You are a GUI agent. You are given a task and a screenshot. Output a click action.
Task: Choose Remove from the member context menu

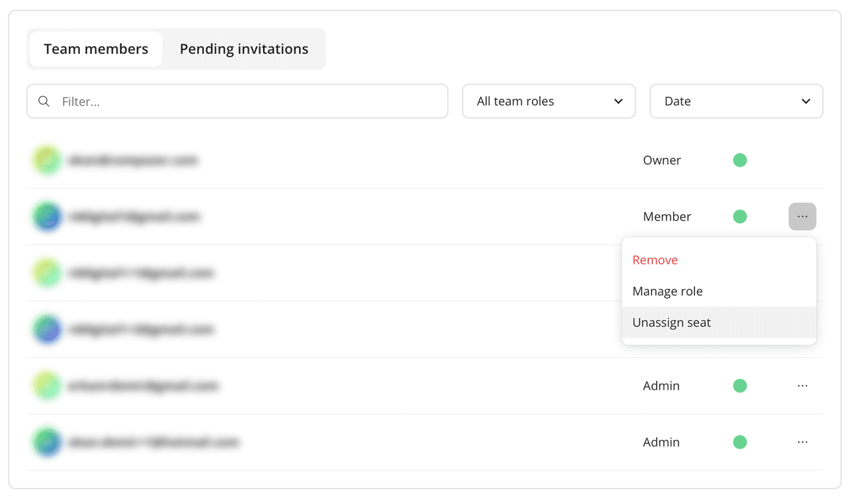pyautogui.click(x=655, y=260)
